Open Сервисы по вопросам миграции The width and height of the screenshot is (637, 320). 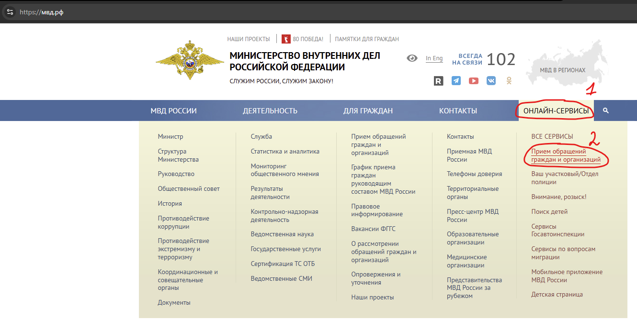click(563, 253)
